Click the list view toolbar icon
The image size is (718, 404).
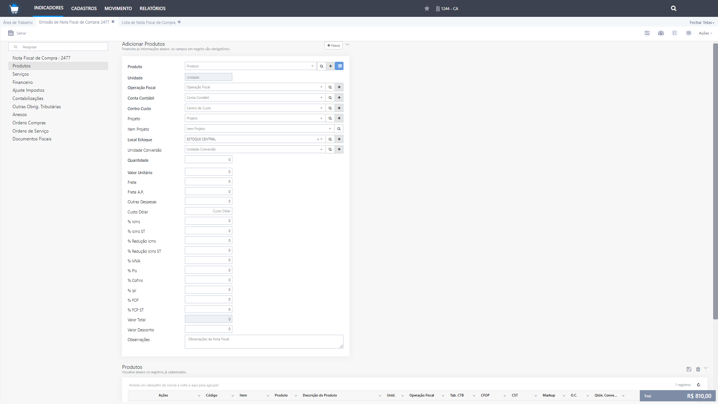click(675, 33)
